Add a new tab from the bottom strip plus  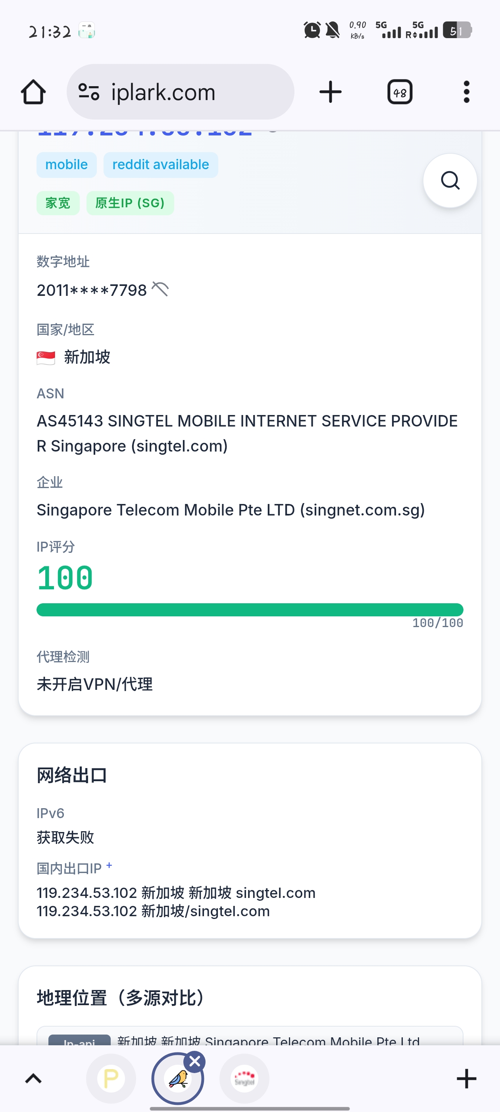tap(466, 1079)
